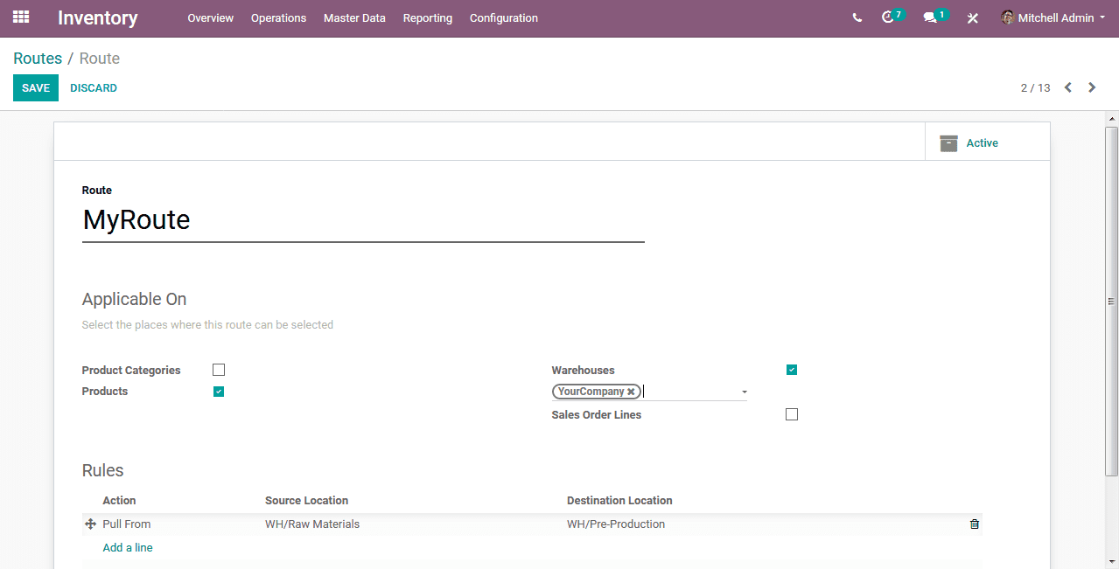Image resolution: width=1119 pixels, height=569 pixels.
Task: Discard the route changes
Action: pos(94,87)
